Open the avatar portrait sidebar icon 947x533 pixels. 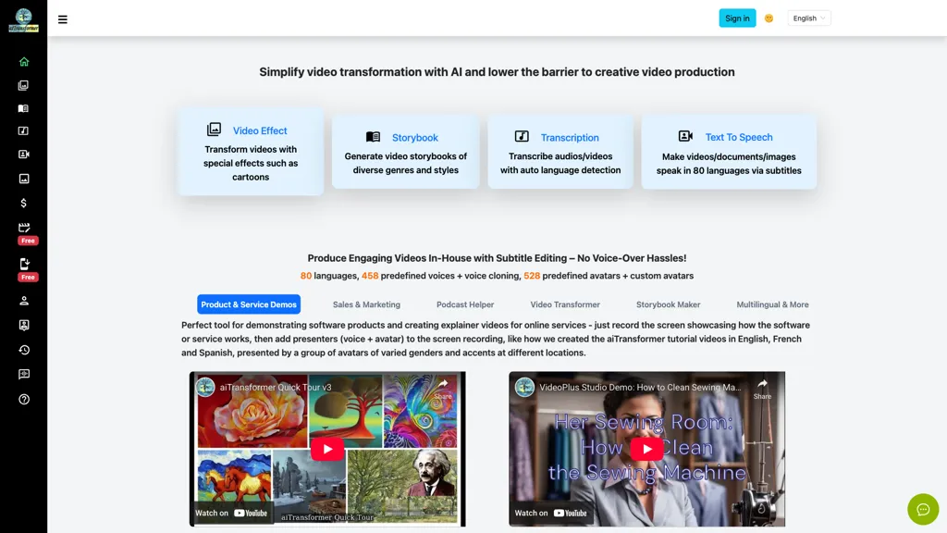click(23, 325)
